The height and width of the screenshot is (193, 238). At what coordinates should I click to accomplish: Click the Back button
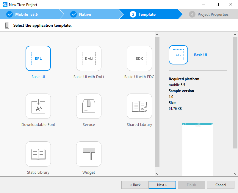[135, 185]
